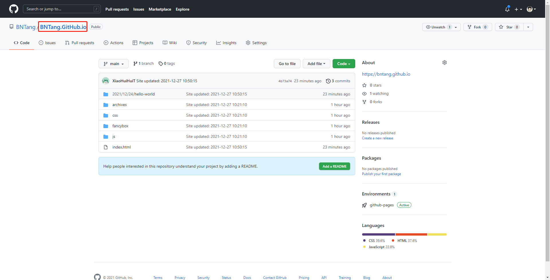550x280 pixels.
Task: Click Publish your first package link
Action: click(381, 174)
